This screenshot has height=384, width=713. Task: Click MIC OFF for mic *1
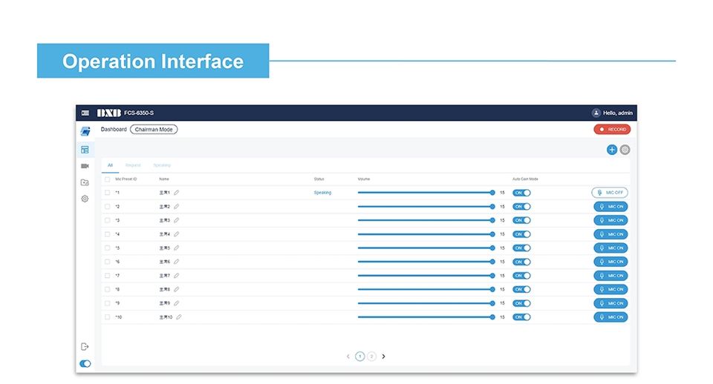(610, 193)
